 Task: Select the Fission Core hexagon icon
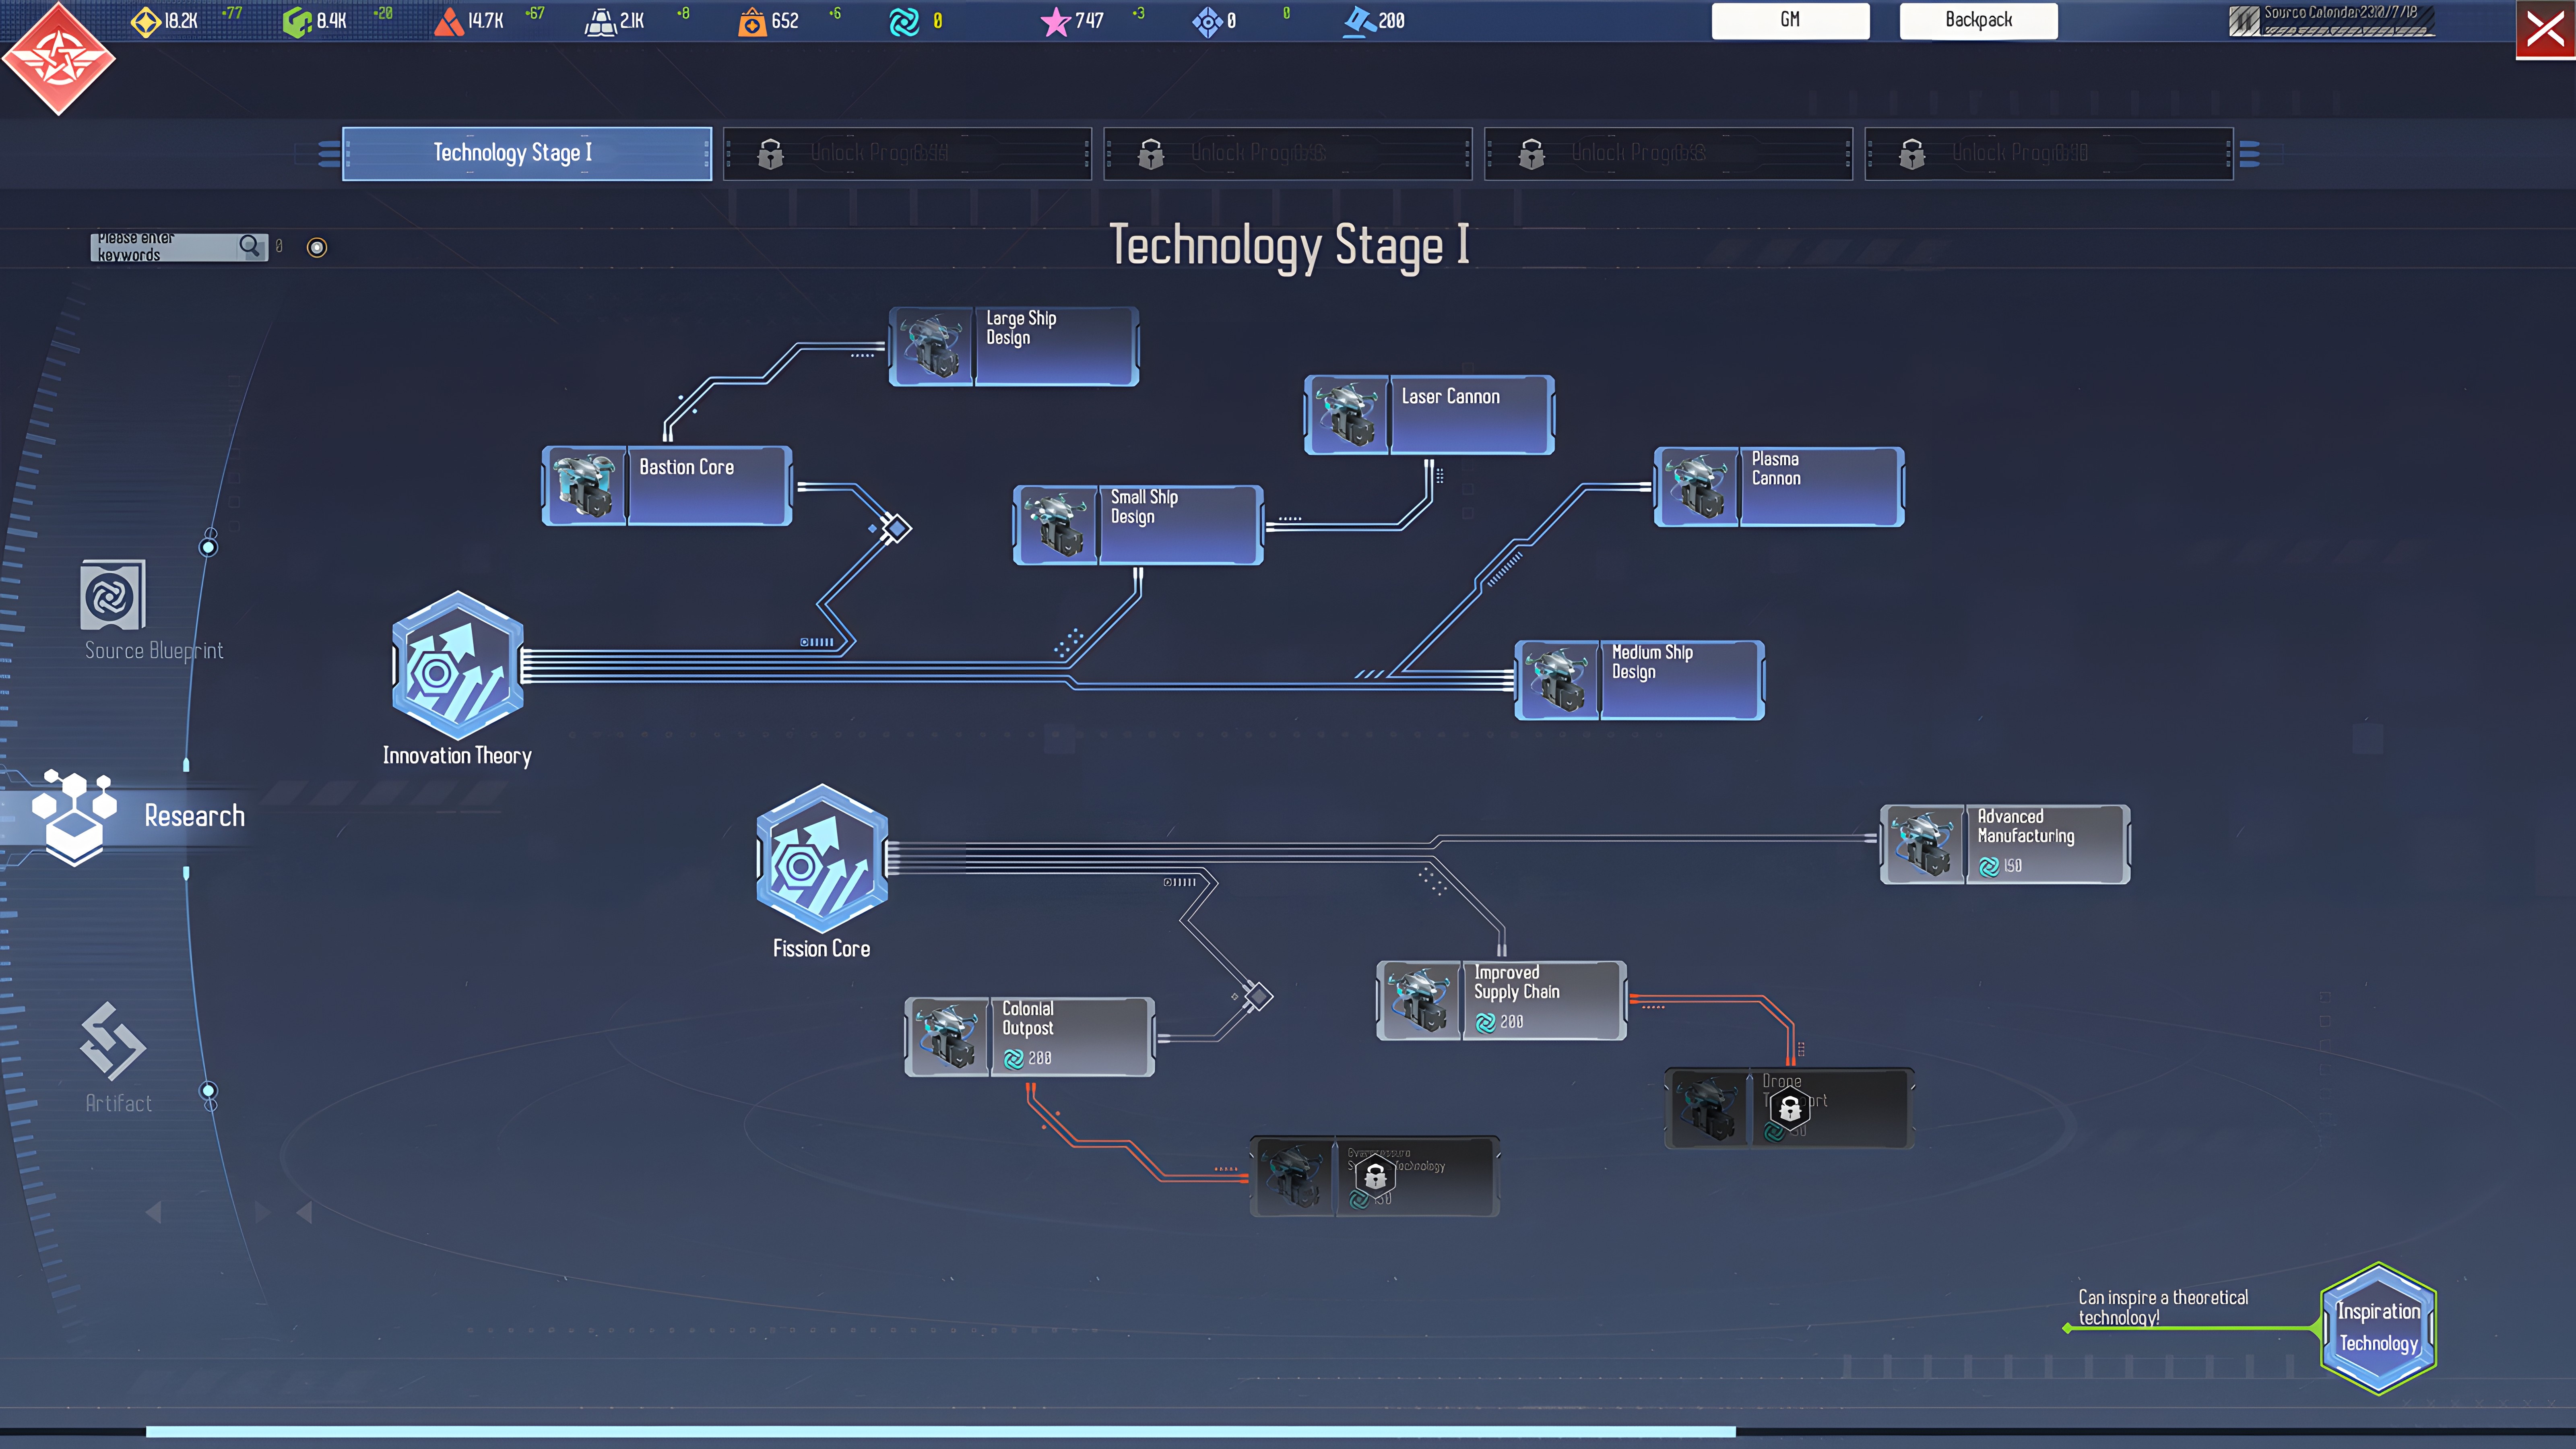pyautogui.click(x=821, y=858)
